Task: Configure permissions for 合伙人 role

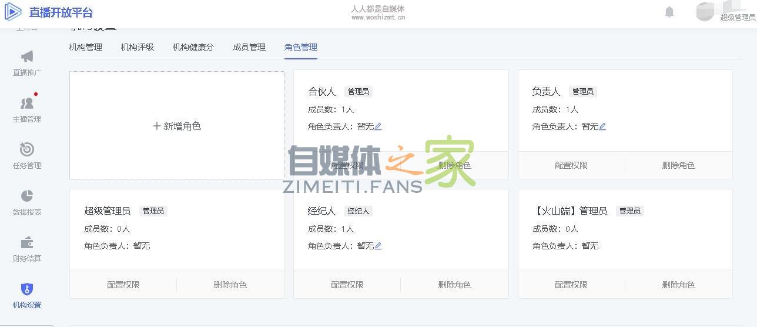Action: [x=347, y=165]
